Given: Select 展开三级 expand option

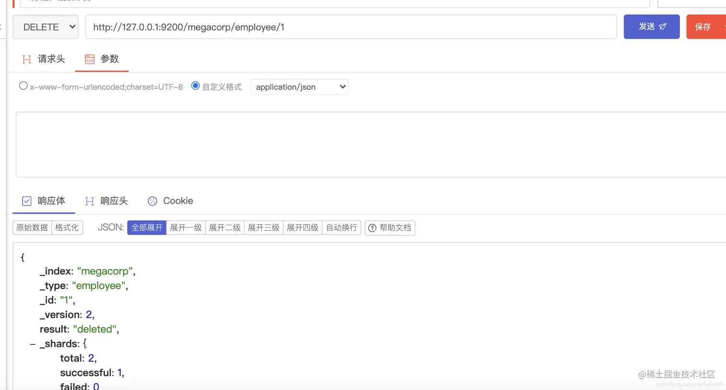Looking at the screenshot, I should (x=264, y=228).
